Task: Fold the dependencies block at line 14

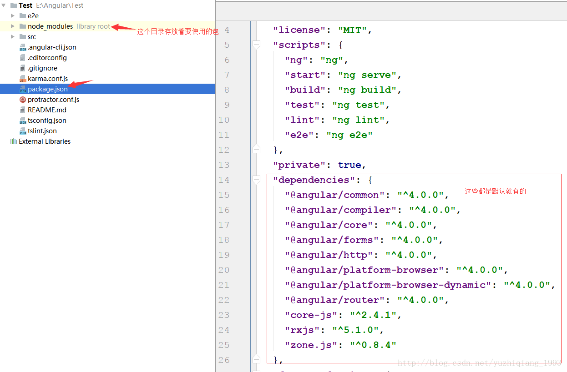Action: coord(256,180)
